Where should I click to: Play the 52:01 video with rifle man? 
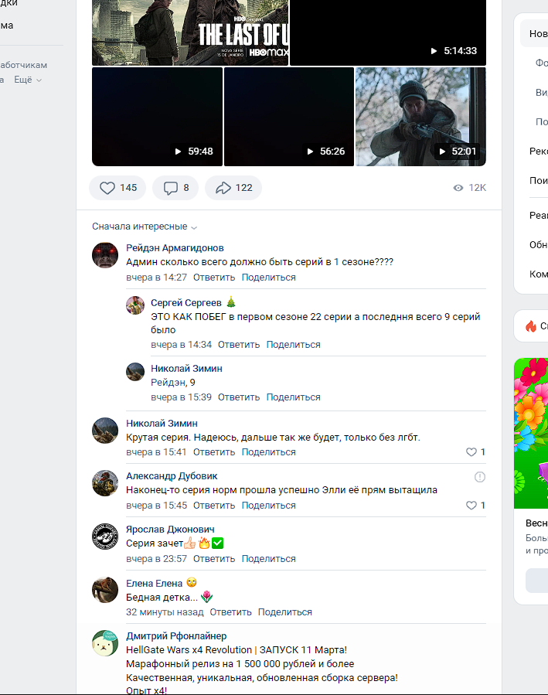click(421, 117)
